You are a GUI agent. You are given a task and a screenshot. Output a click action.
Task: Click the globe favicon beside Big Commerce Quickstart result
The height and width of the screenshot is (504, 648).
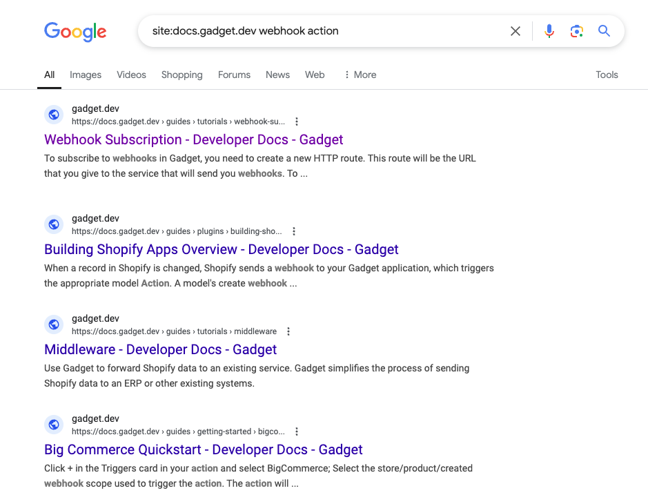54,425
